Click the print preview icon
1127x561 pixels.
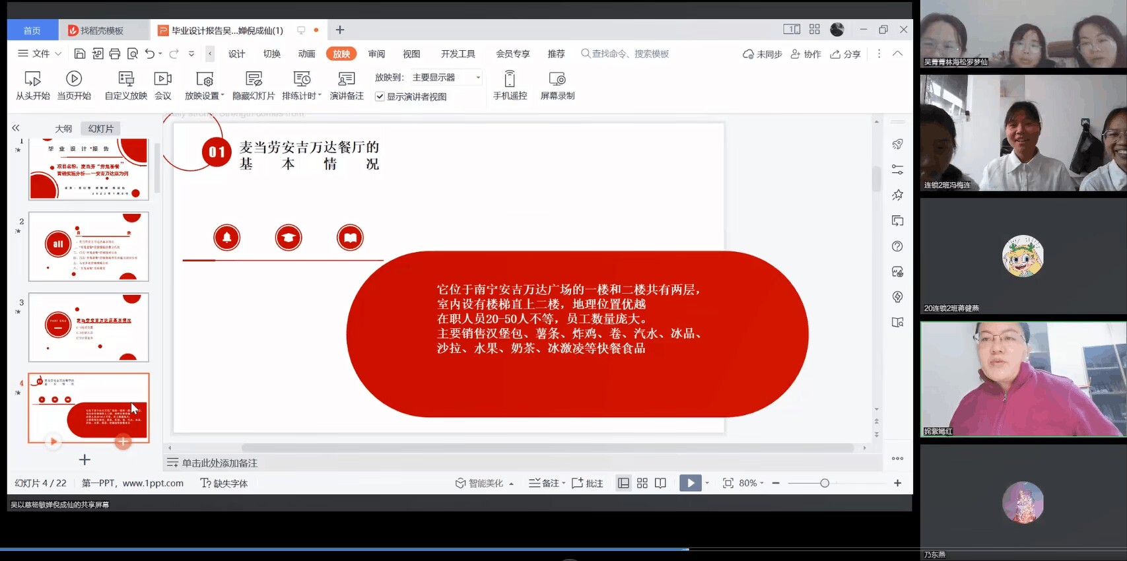[x=133, y=53]
